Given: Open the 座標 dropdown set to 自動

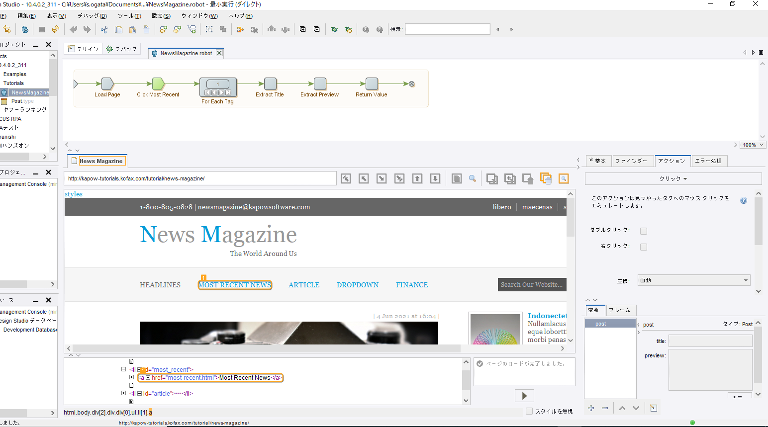Looking at the screenshot, I should 694,280.
